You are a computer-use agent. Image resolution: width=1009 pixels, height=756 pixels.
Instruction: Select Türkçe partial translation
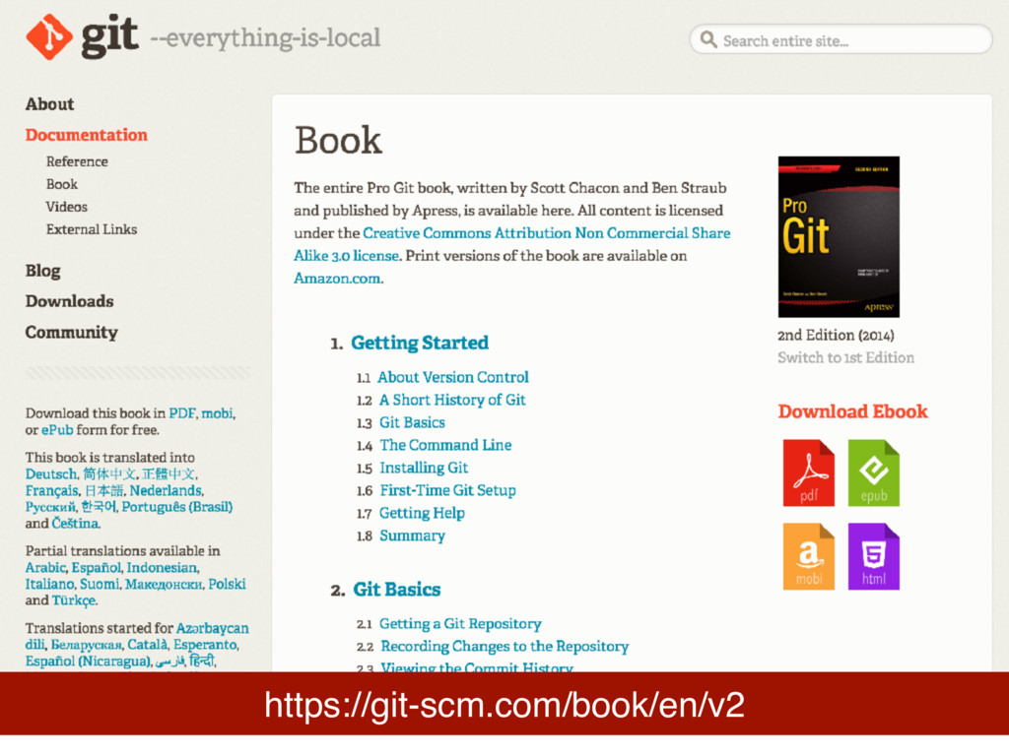[74, 600]
